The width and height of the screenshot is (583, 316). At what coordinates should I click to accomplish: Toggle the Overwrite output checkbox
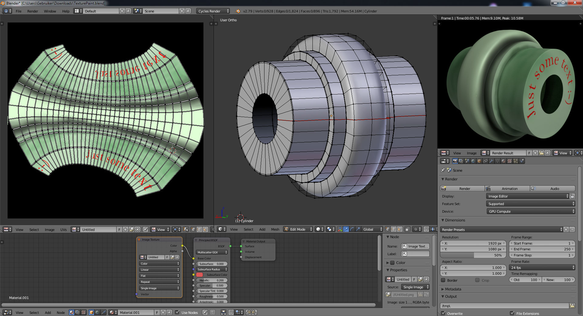click(443, 313)
